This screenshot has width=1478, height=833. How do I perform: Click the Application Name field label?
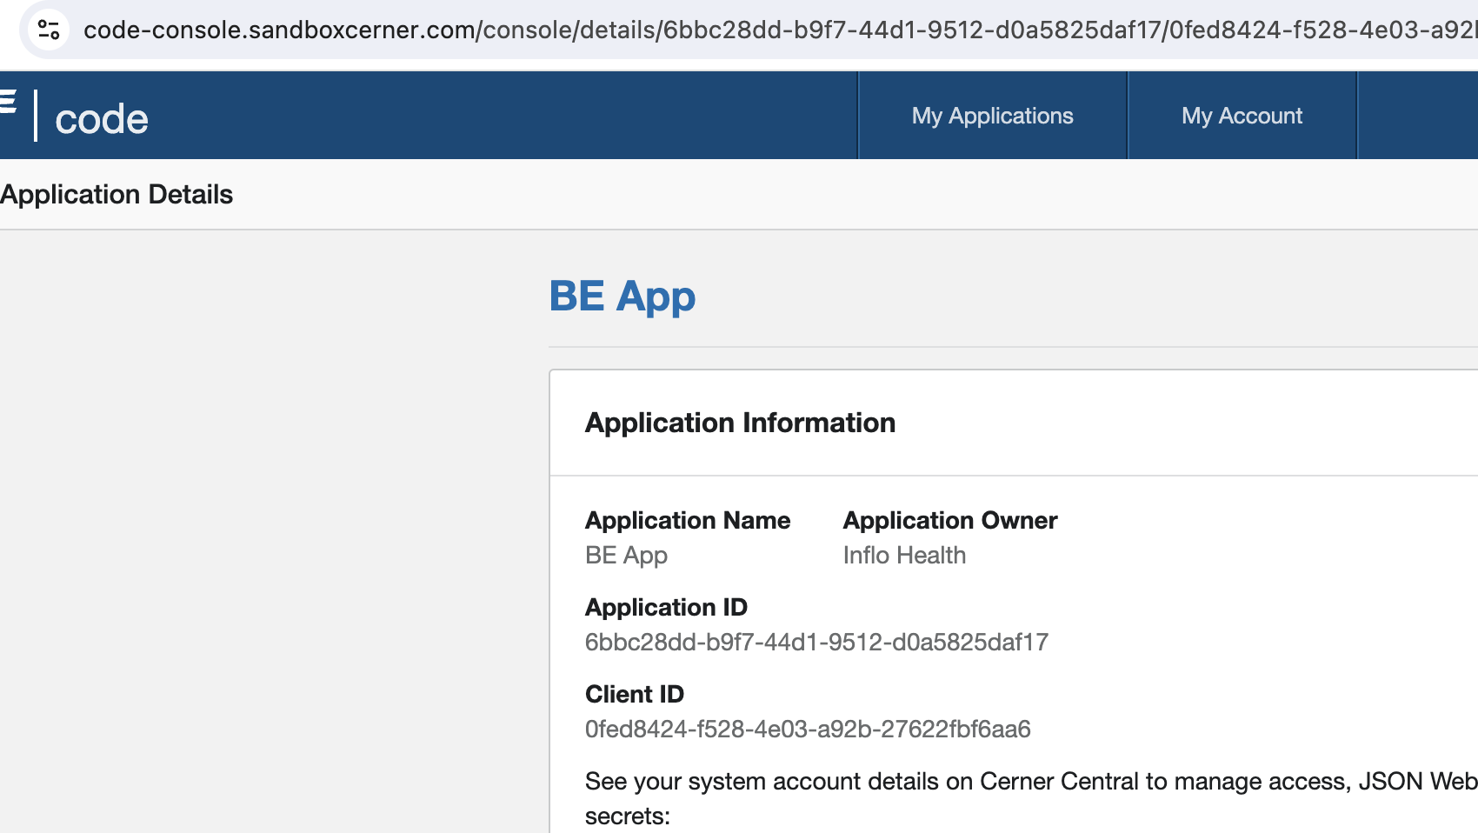[687, 520]
